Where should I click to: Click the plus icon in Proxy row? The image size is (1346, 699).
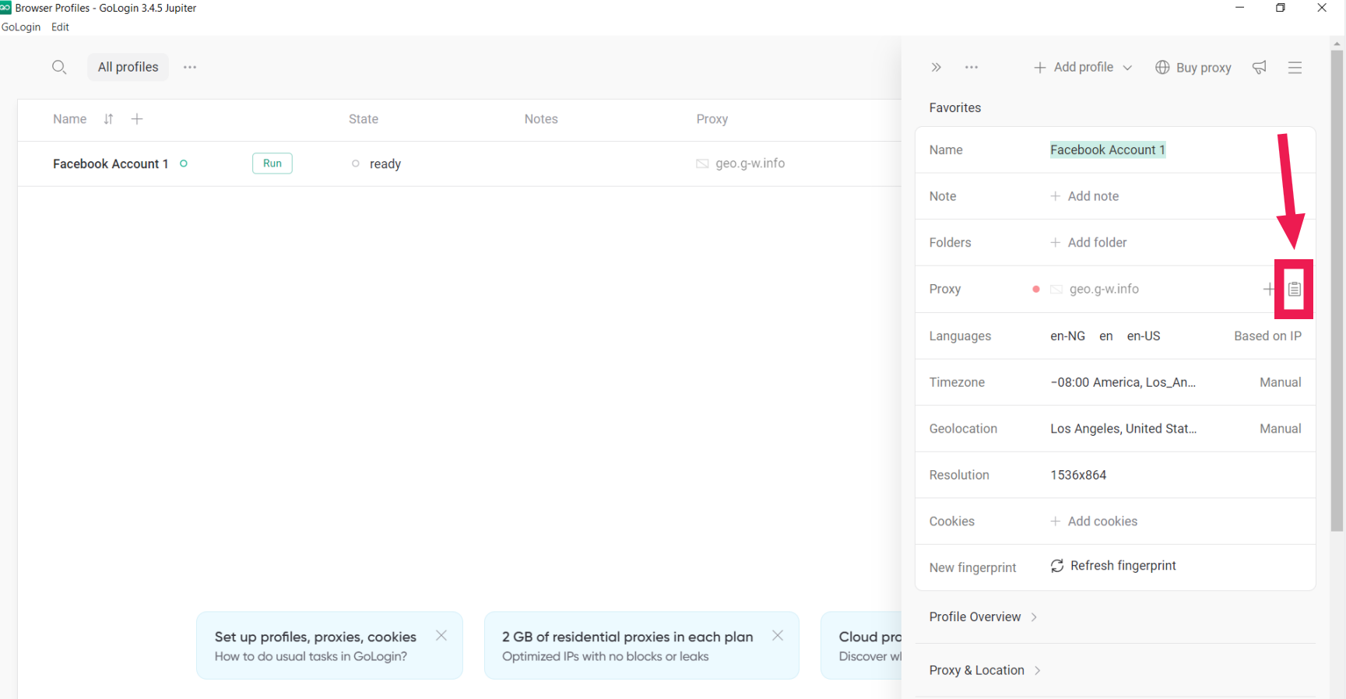pos(1269,290)
